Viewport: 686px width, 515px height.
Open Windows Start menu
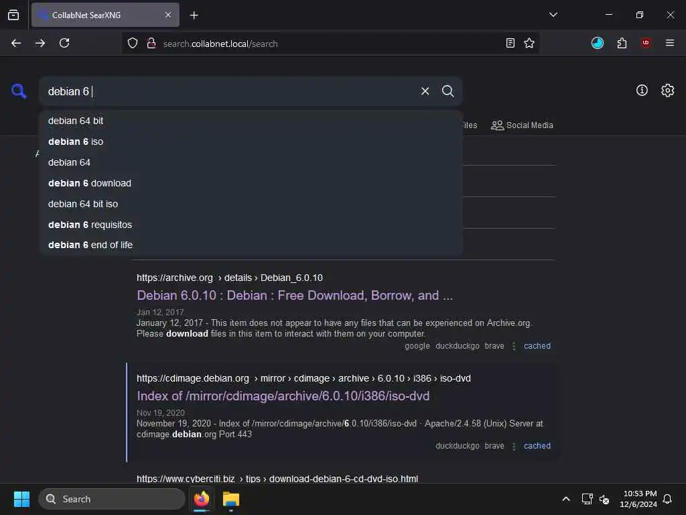coord(21,499)
